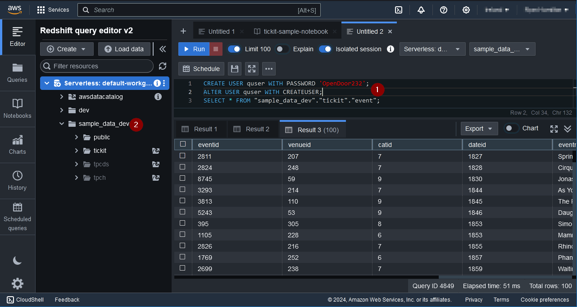The image size is (577, 307).
Task: Click the Run button
Action: click(x=194, y=49)
